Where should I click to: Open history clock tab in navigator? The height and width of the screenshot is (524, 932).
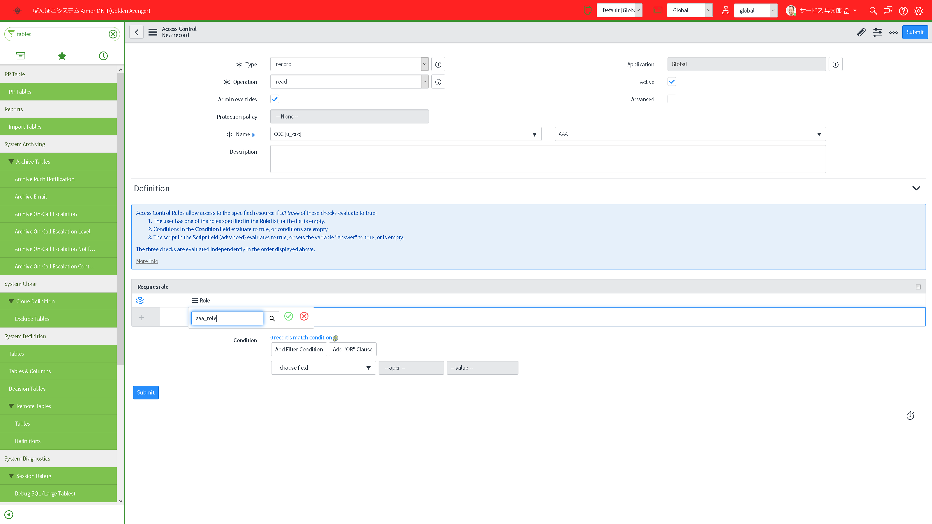click(103, 56)
